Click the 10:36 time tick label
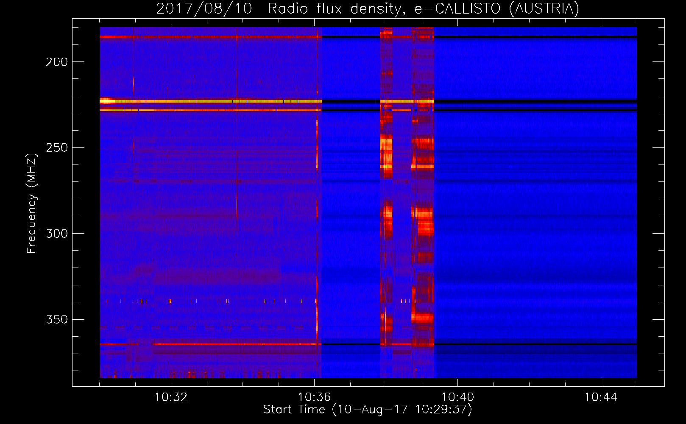The width and height of the screenshot is (686, 424). (x=314, y=397)
